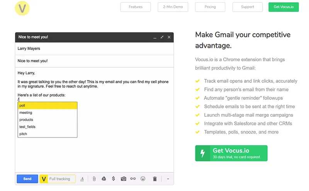The image size is (309, 191).
Task: Click the formatting options text icon
Action: click(82, 179)
